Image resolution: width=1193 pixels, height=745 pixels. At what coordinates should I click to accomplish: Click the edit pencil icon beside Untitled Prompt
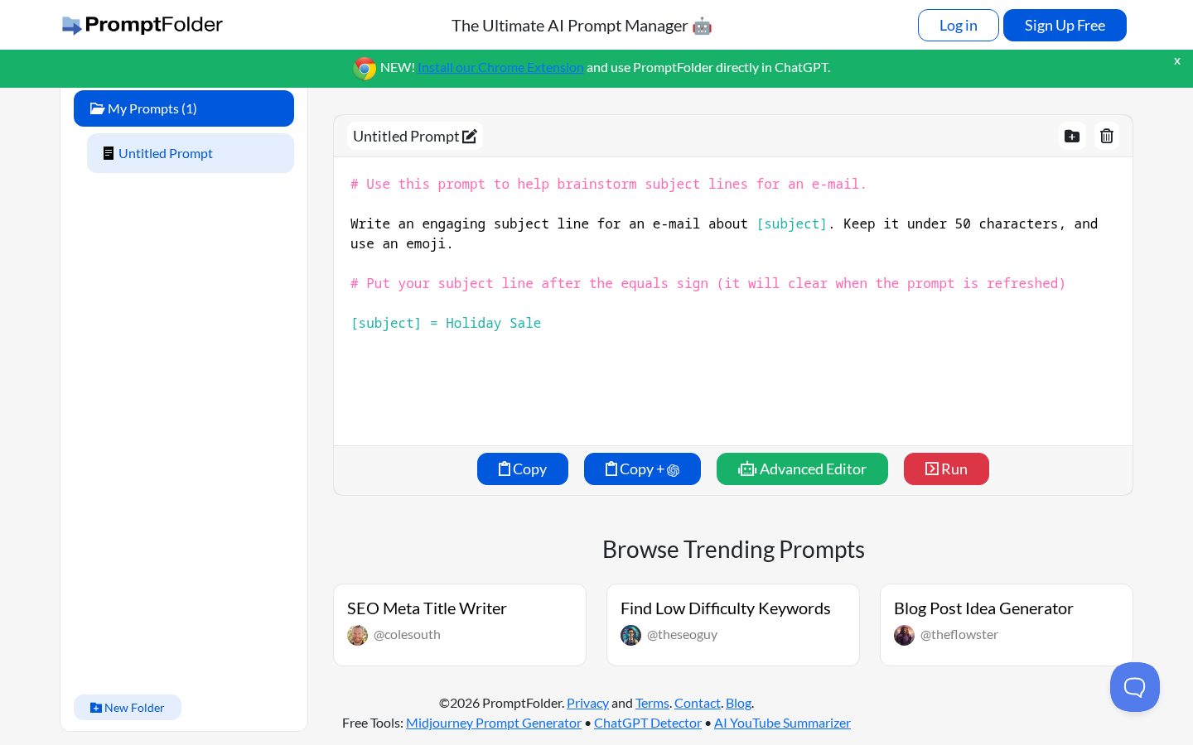[x=470, y=137]
